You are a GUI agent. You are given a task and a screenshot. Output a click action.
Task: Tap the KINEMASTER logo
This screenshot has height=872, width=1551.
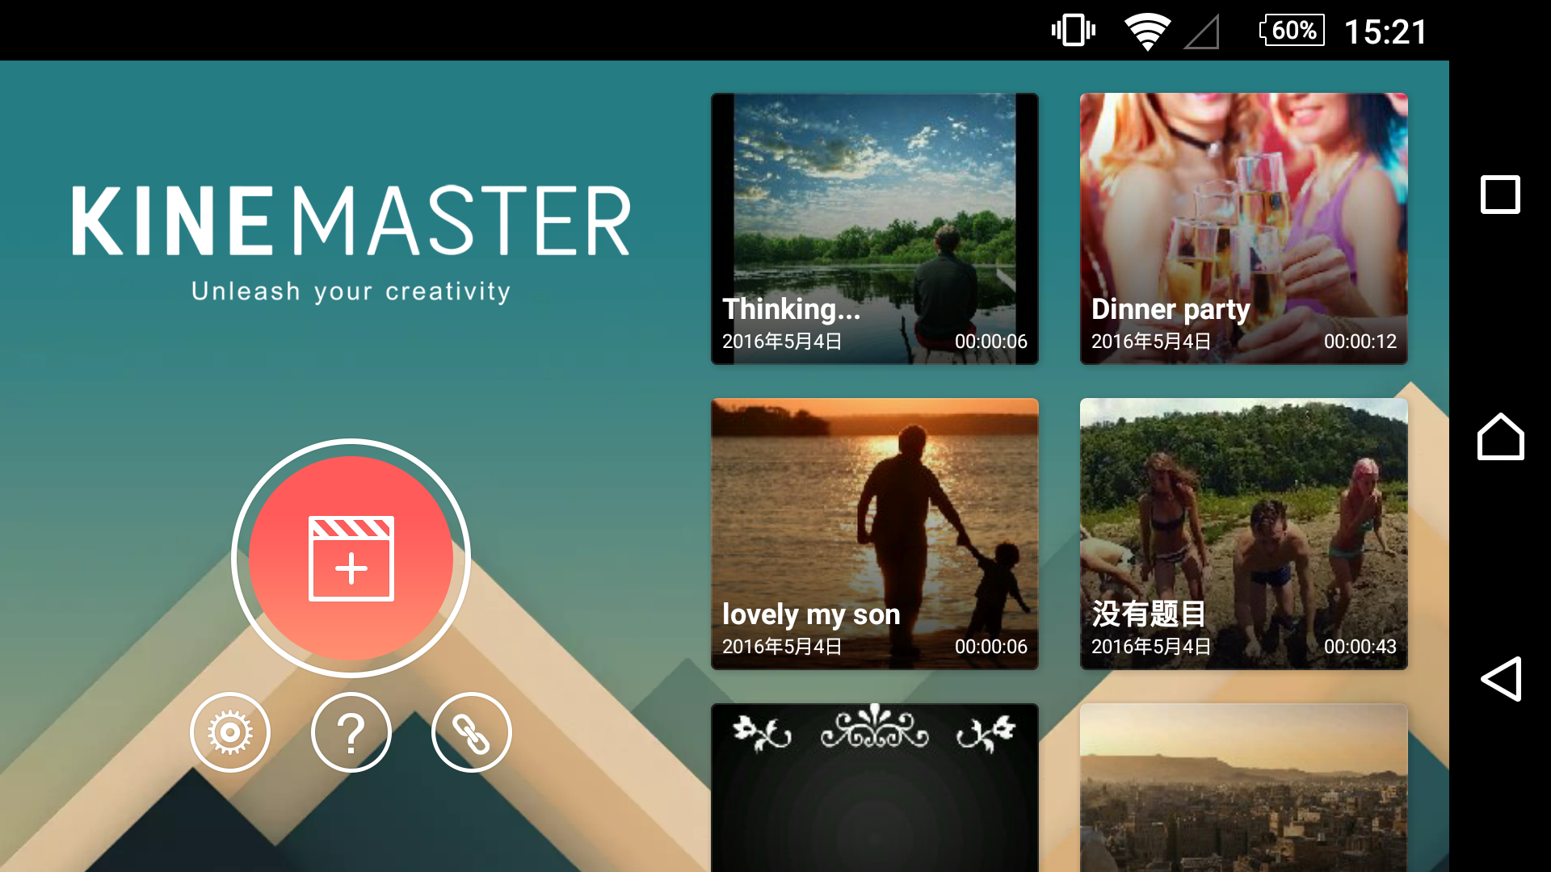point(351,220)
